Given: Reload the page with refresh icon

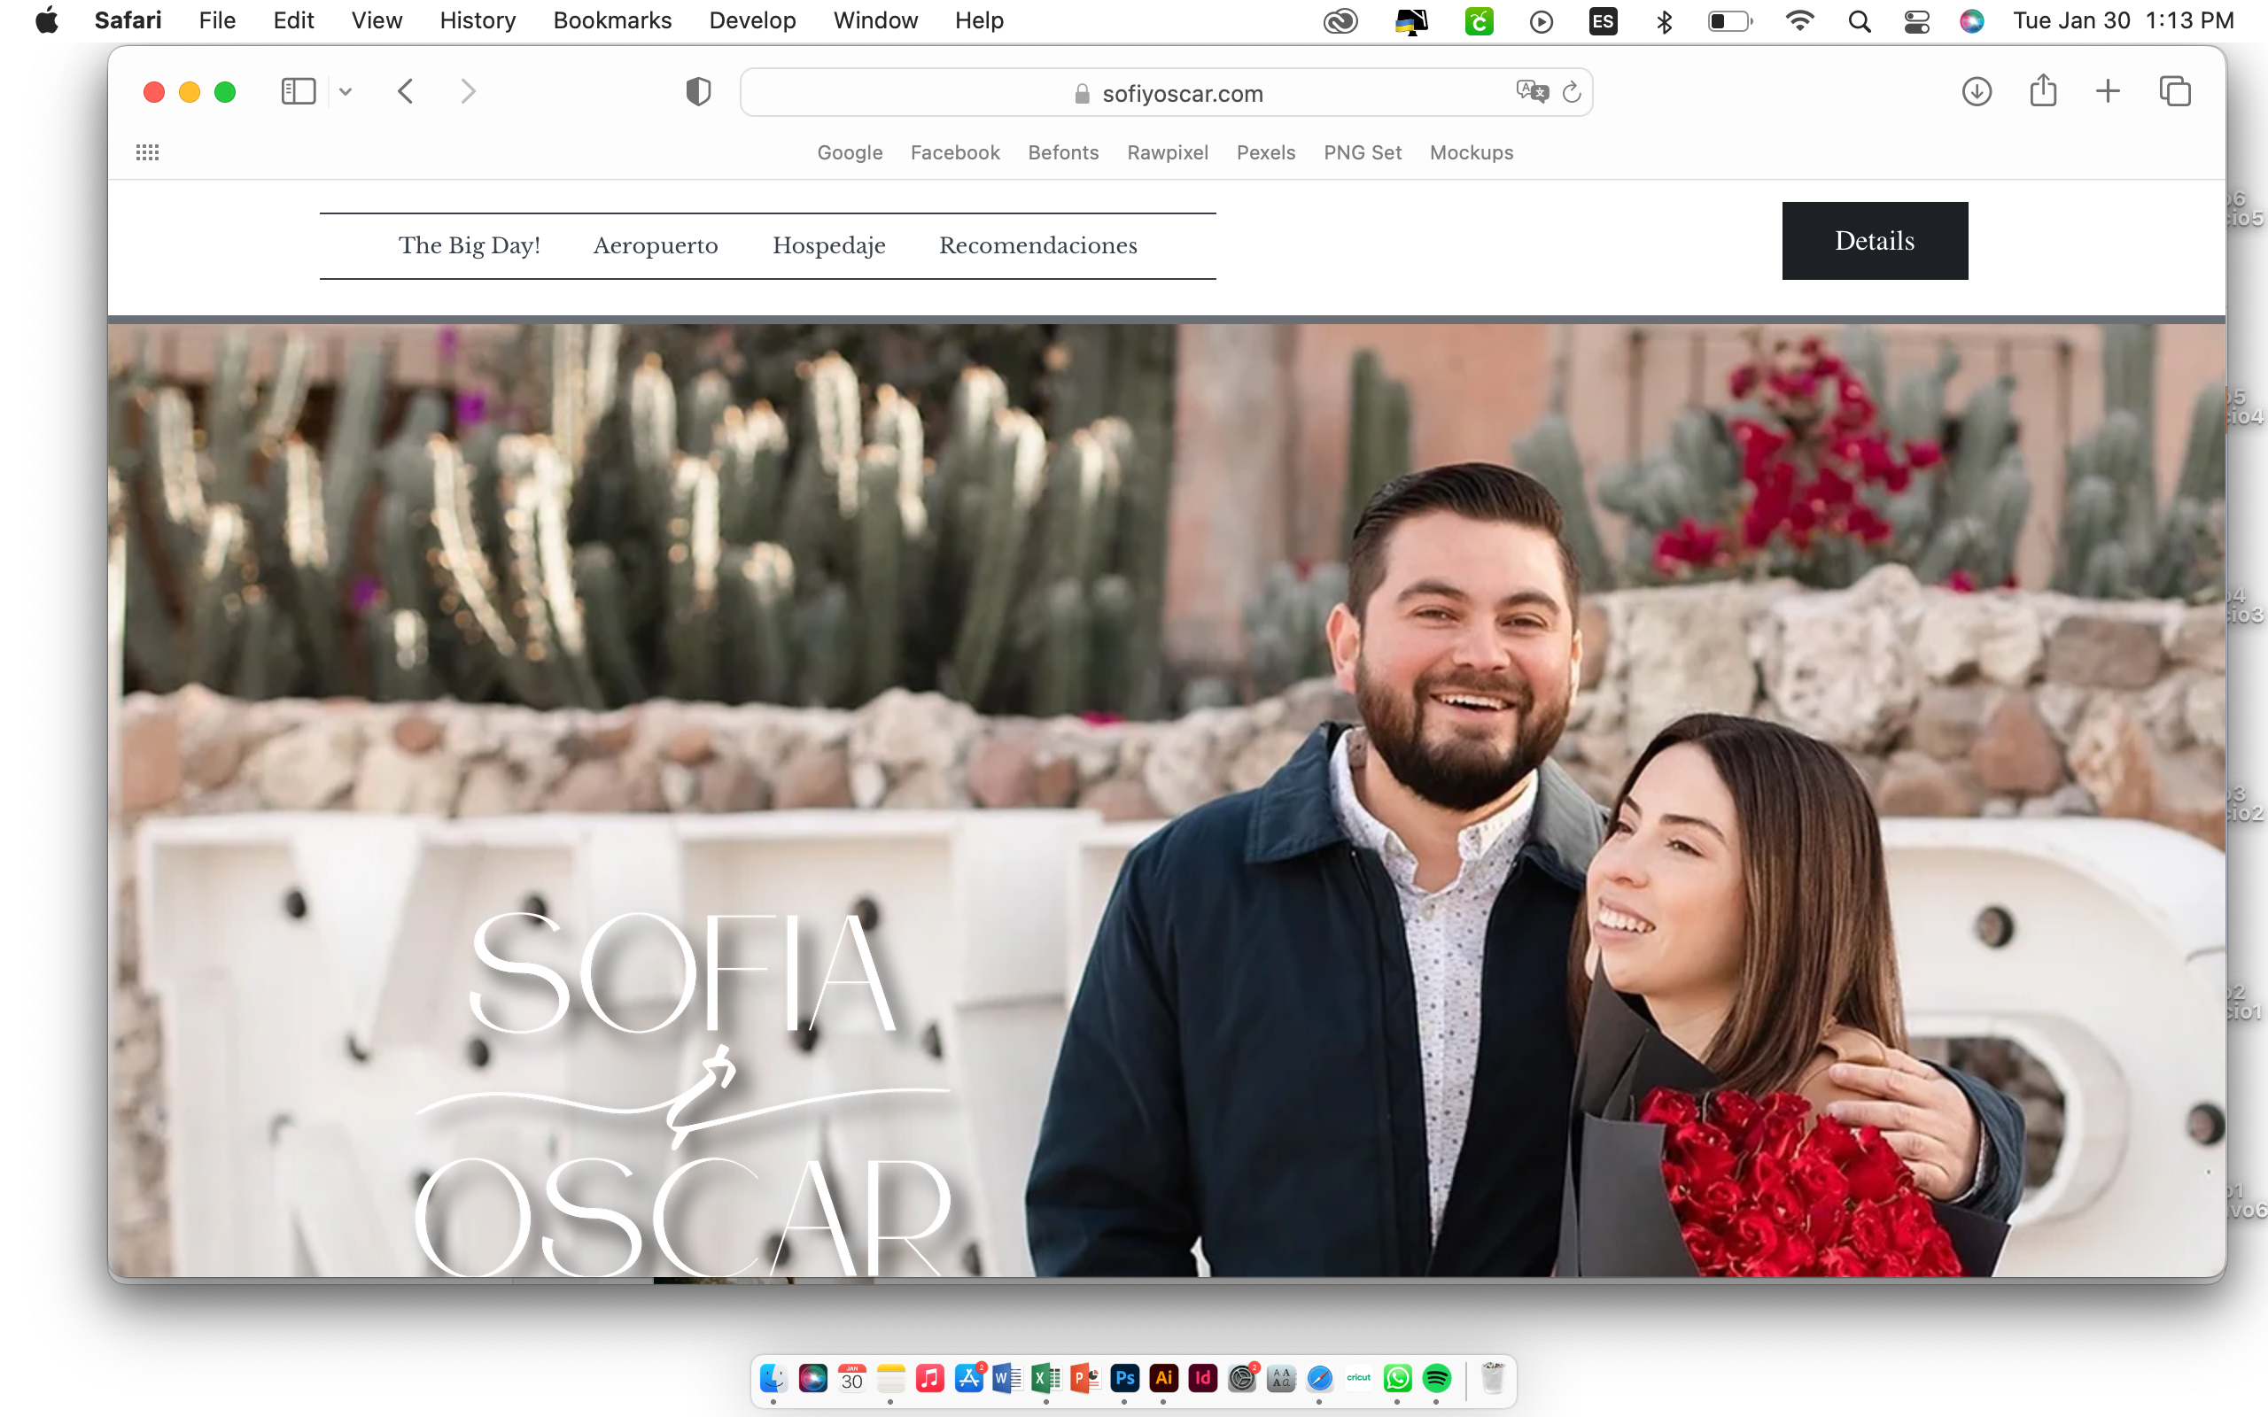Looking at the screenshot, I should click(x=1572, y=92).
